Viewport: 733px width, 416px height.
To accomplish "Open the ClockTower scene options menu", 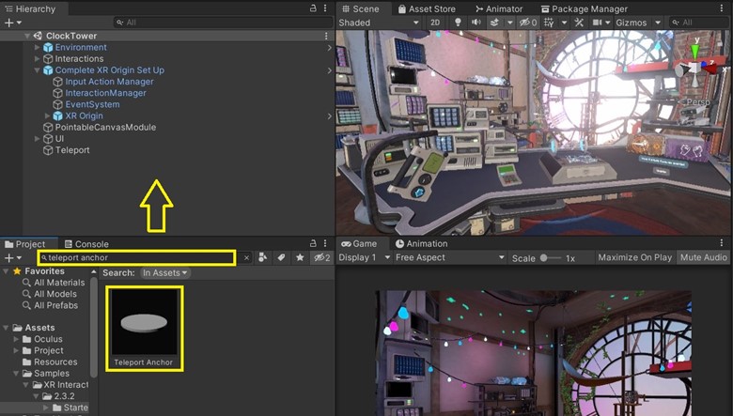I will click(326, 36).
